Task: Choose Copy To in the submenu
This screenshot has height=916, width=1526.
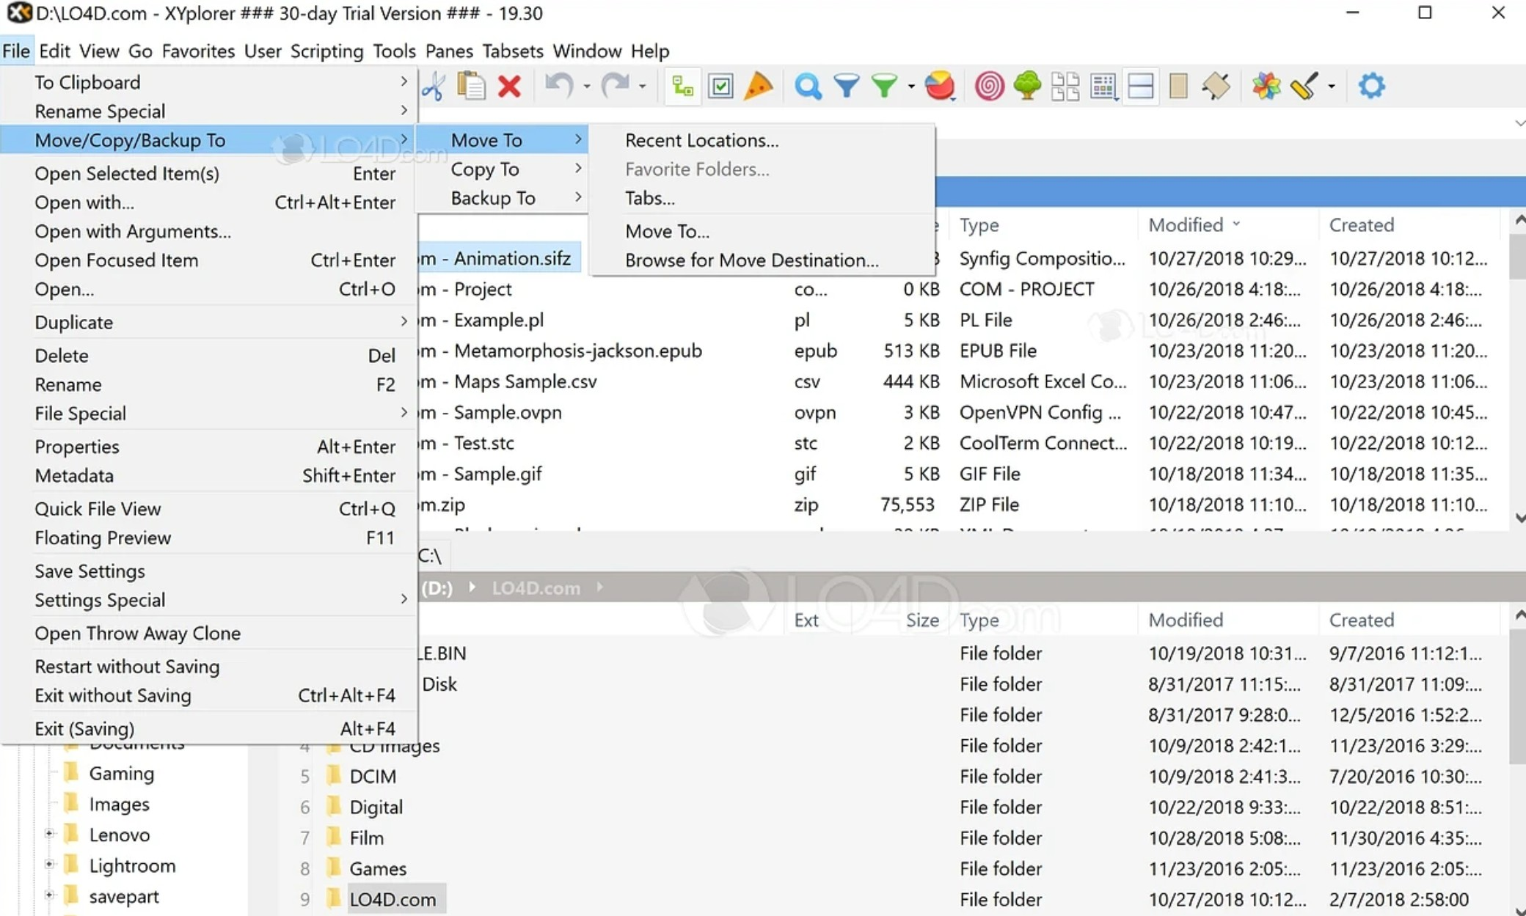Action: point(503,169)
